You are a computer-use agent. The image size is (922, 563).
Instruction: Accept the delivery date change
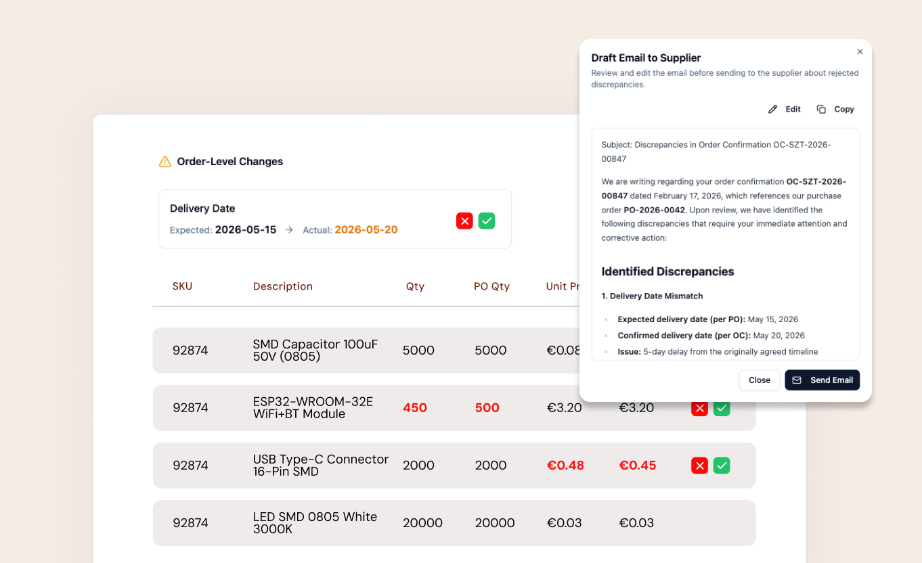point(486,221)
